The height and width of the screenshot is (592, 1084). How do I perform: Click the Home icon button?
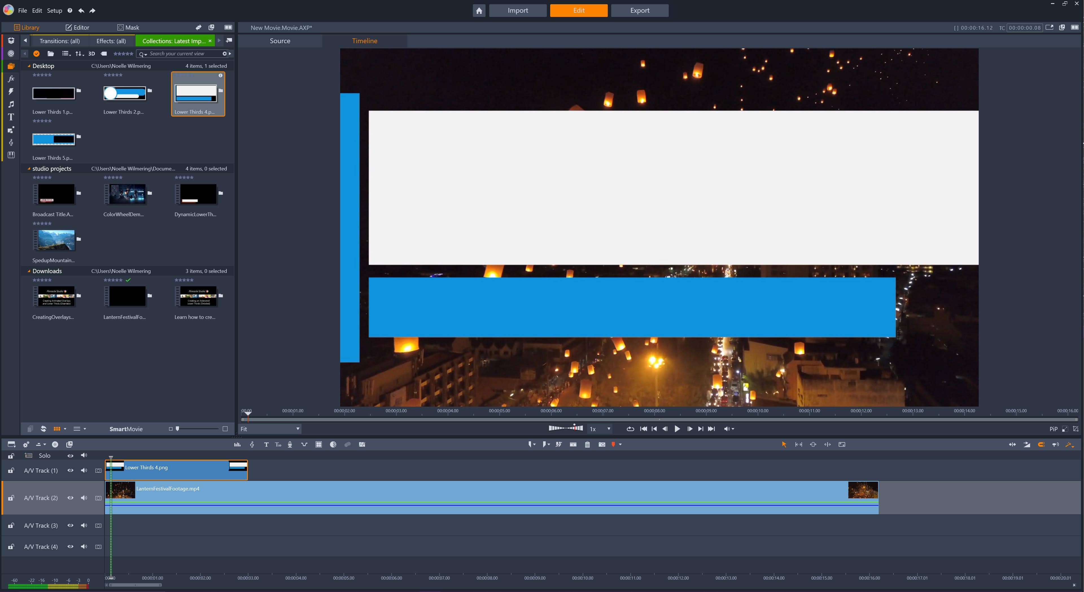coord(479,10)
